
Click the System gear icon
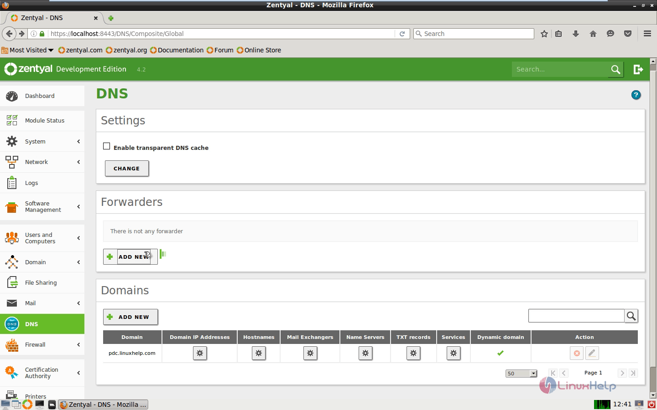coord(12,141)
